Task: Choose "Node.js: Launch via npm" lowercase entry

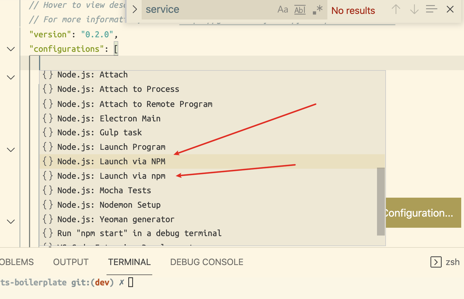Action: pos(112,176)
